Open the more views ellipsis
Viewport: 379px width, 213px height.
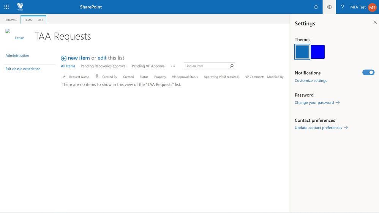click(173, 66)
